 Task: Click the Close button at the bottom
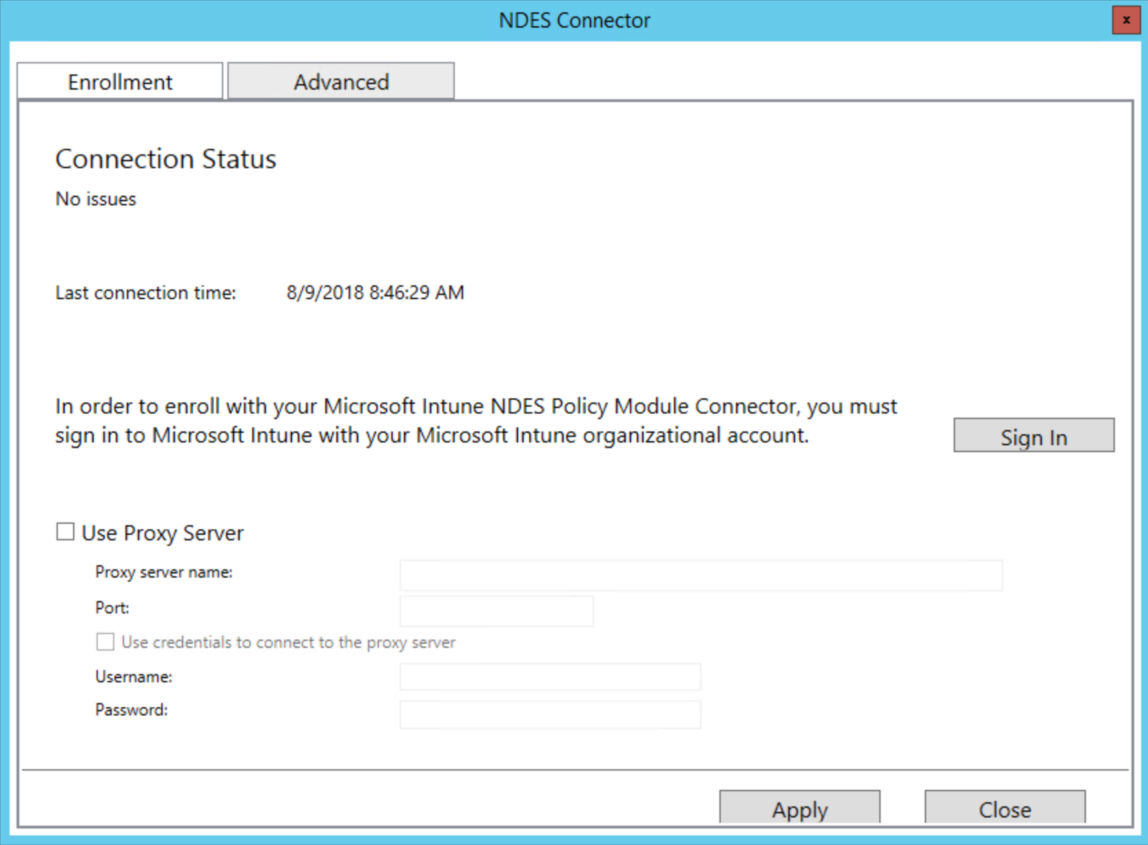pos(1004,808)
